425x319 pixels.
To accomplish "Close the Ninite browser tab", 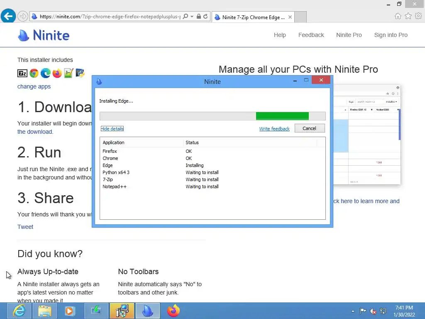I will 290,17.
